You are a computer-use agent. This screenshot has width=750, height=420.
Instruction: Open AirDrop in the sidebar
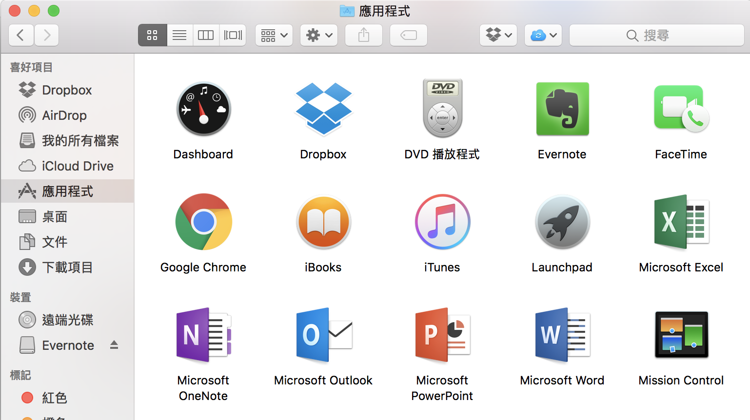pyautogui.click(x=67, y=115)
